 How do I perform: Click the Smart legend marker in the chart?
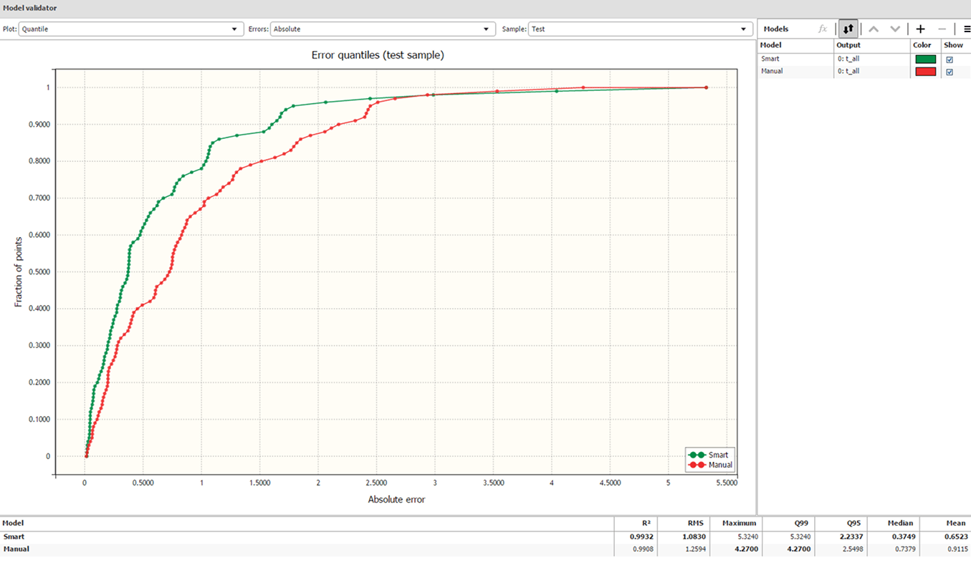(696, 455)
